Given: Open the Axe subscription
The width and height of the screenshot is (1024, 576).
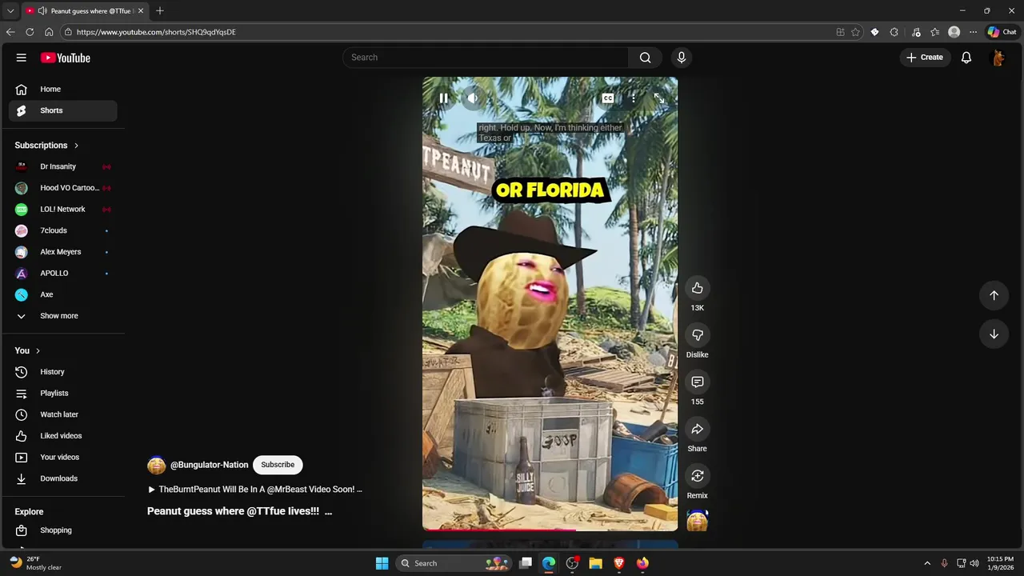Looking at the screenshot, I should 63,294.
